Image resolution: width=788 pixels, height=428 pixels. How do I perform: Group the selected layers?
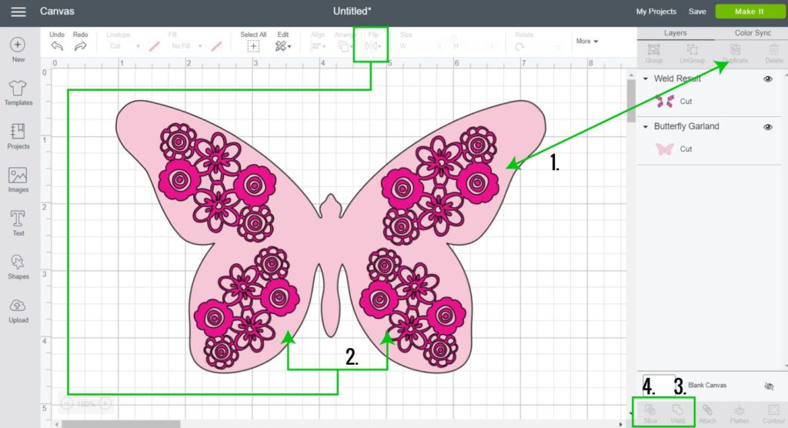click(x=654, y=54)
